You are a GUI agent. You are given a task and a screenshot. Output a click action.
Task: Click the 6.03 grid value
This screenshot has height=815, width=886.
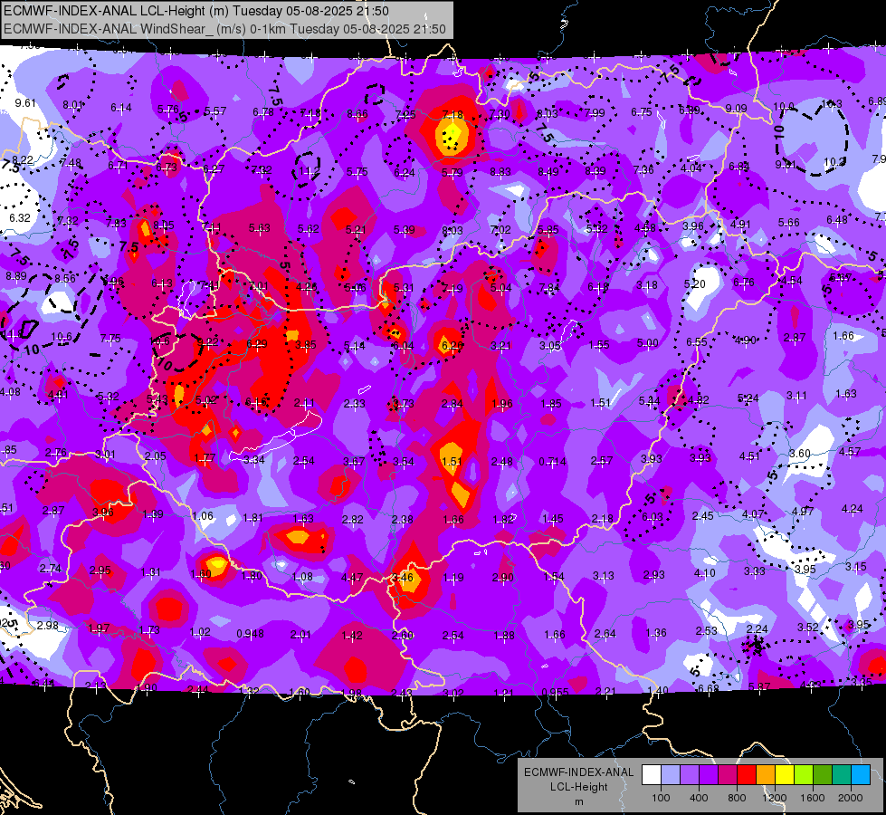coord(653,516)
